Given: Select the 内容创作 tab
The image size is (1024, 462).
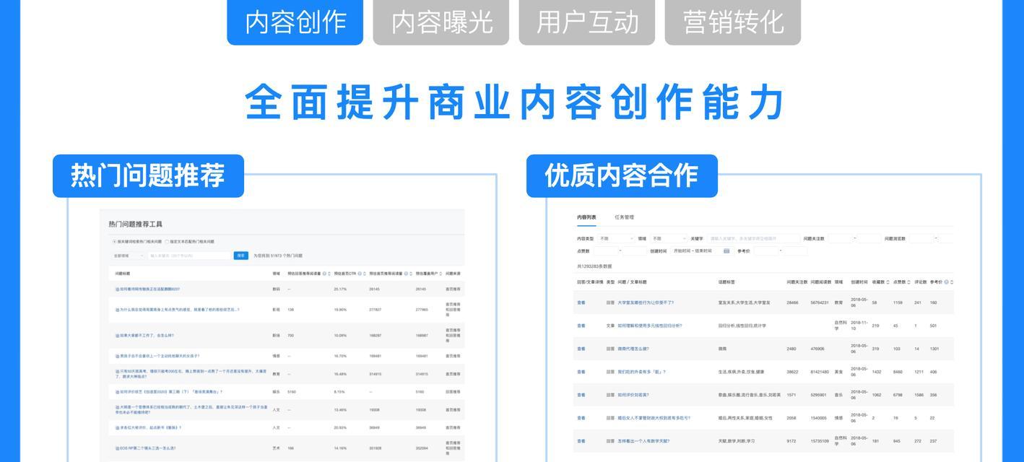Looking at the screenshot, I should point(295,22).
